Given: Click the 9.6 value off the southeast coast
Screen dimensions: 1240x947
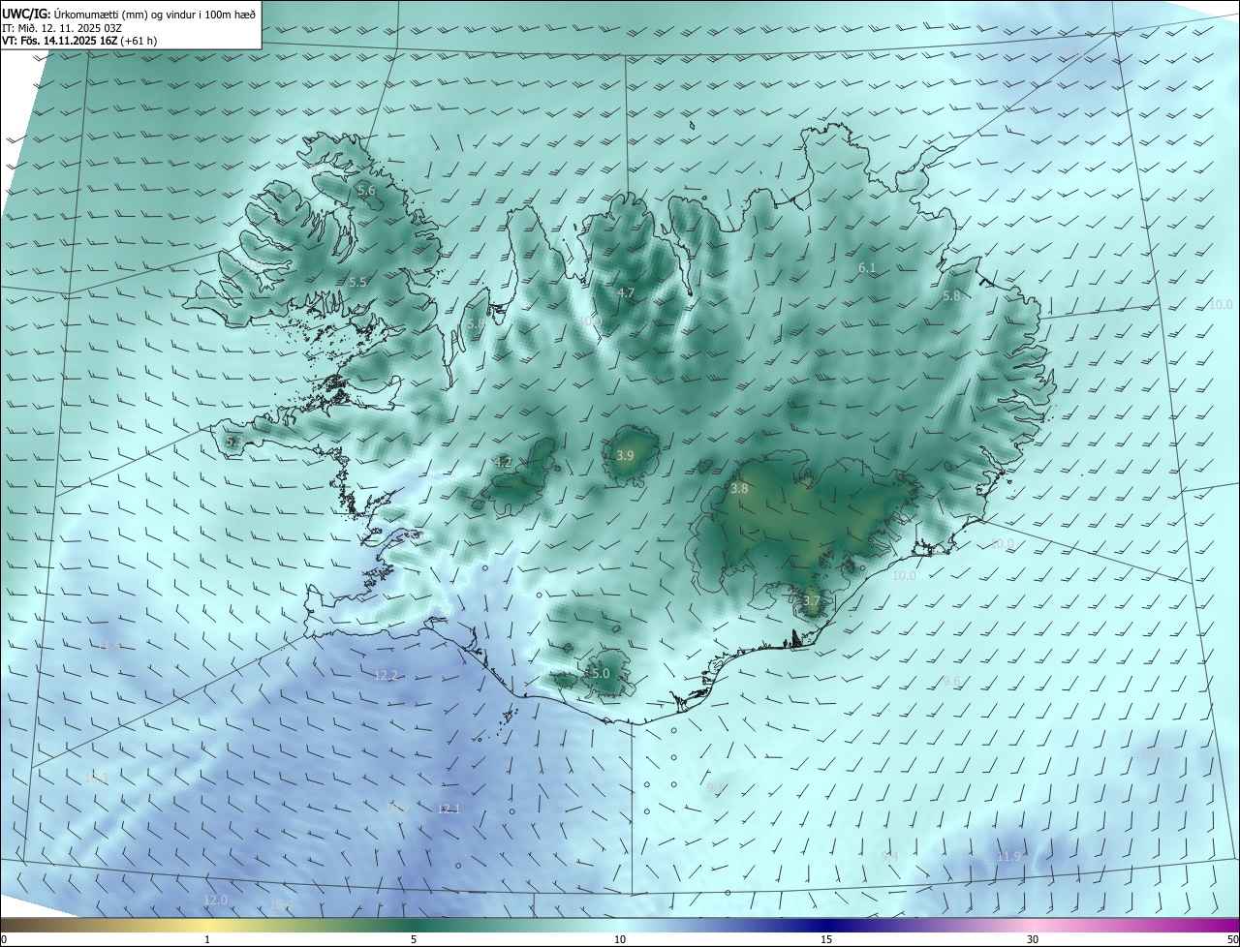Looking at the screenshot, I should (x=951, y=682).
